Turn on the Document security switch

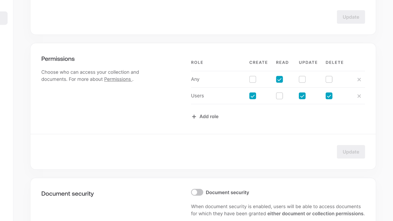(197, 192)
